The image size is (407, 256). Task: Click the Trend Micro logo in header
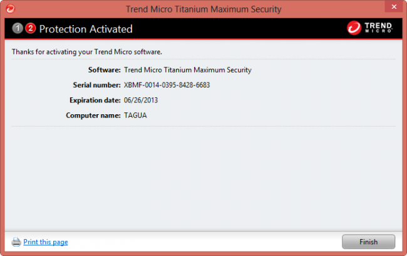pyautogui.click(x=369, y=28)
